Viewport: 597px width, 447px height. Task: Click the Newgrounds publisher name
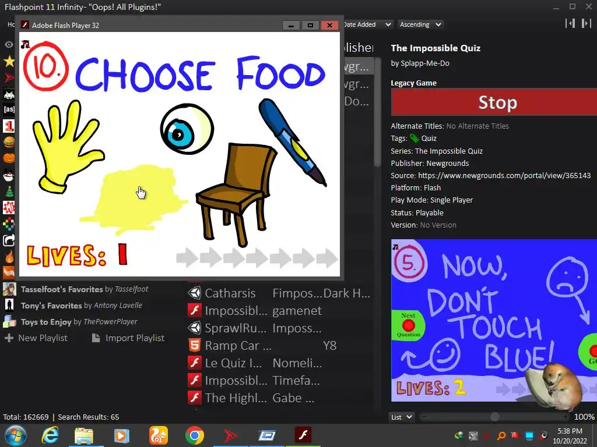[448, 164]
